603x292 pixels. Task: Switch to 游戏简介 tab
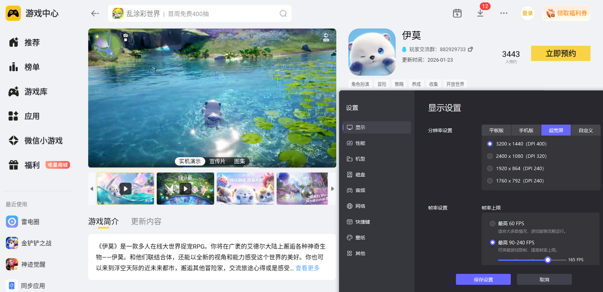coord(104,221)
